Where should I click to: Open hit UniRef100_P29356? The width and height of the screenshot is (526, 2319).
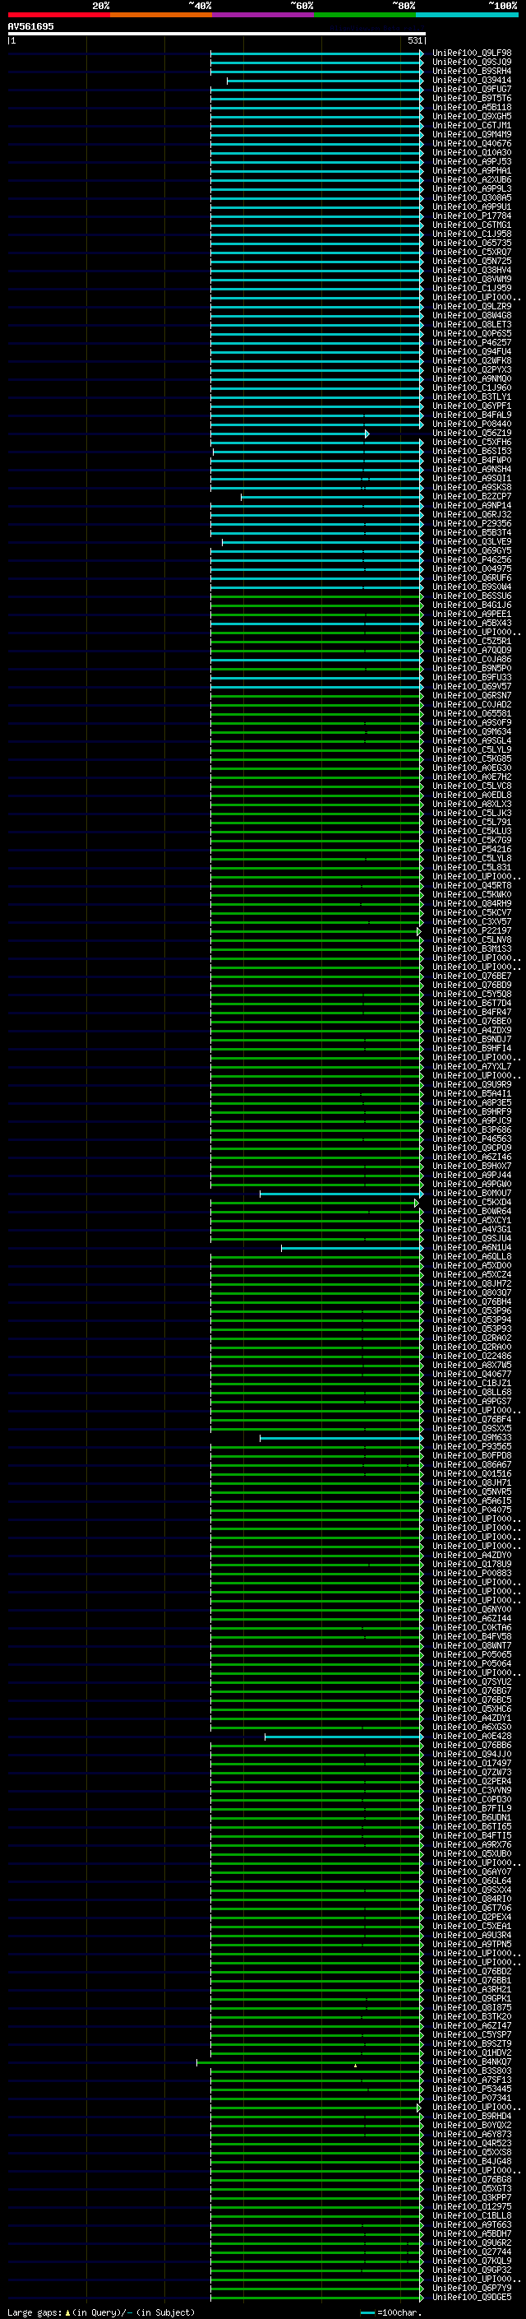coord(472,523)
